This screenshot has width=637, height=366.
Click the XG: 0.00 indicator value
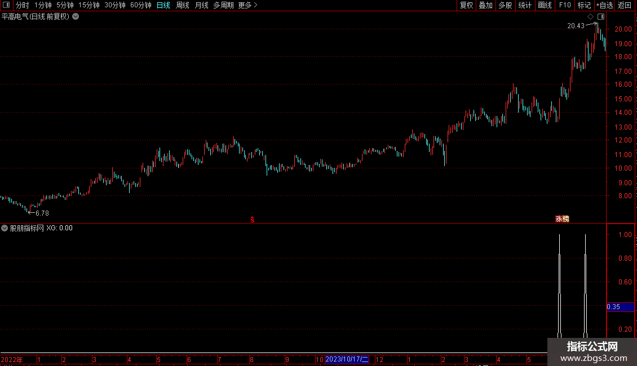click(59, 228)
